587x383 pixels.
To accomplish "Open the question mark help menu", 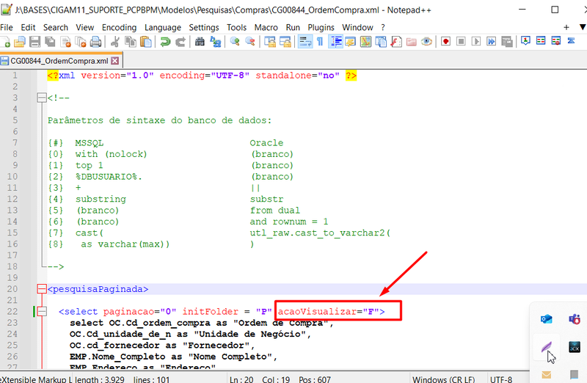I will (x=383, y=27).
